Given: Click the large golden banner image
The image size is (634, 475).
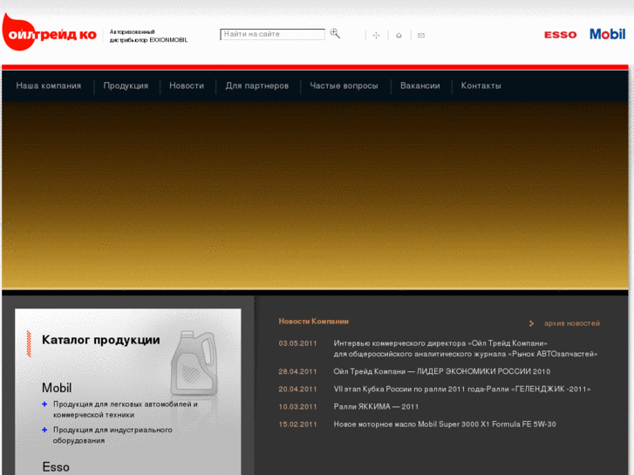Looking at the screenshot, I should pos(315,195).
